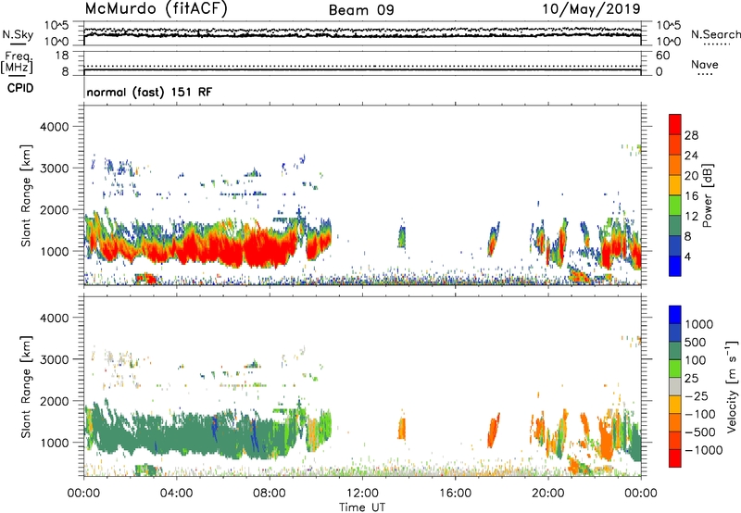Click the '500' tick on the Velocity colorbar
Viewport: 741px width, 513px height.
(x=696, y=342)
